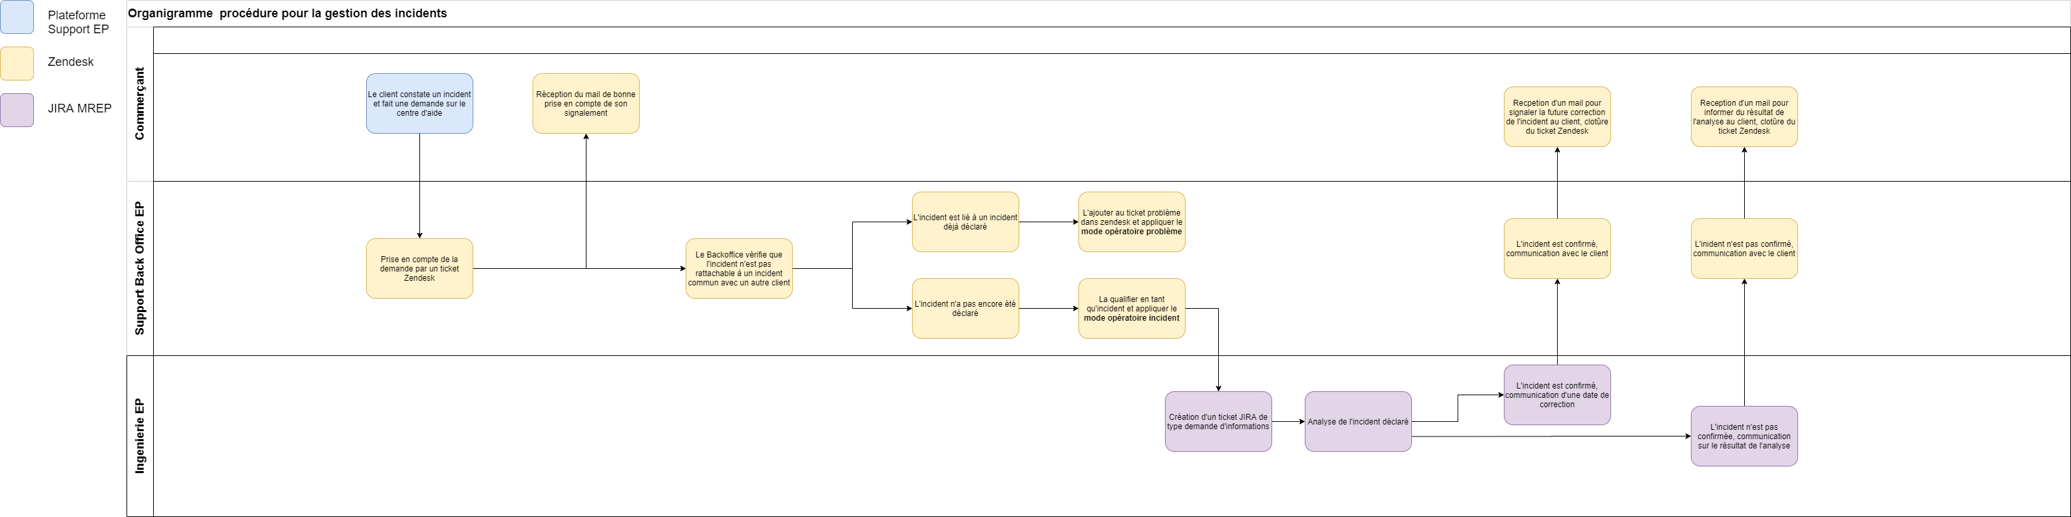
Task: Click 'L'incident n'a pas encore été déclaré' node
Action: tap(965, 309)
